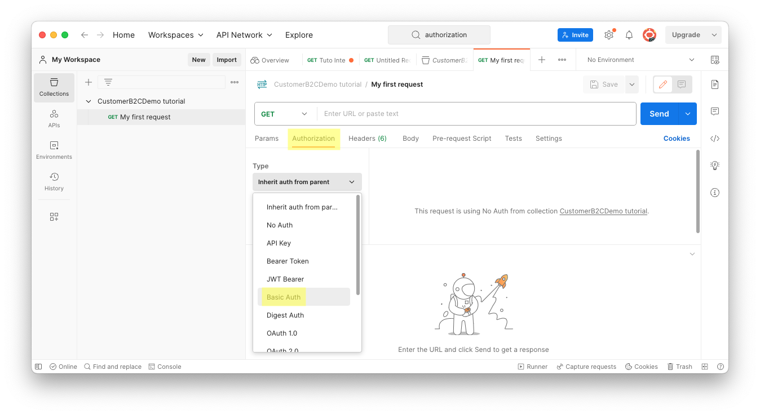Screen dimensions: 760x415
Task: Click Capture requests in status bar
Action: point(586,367)
